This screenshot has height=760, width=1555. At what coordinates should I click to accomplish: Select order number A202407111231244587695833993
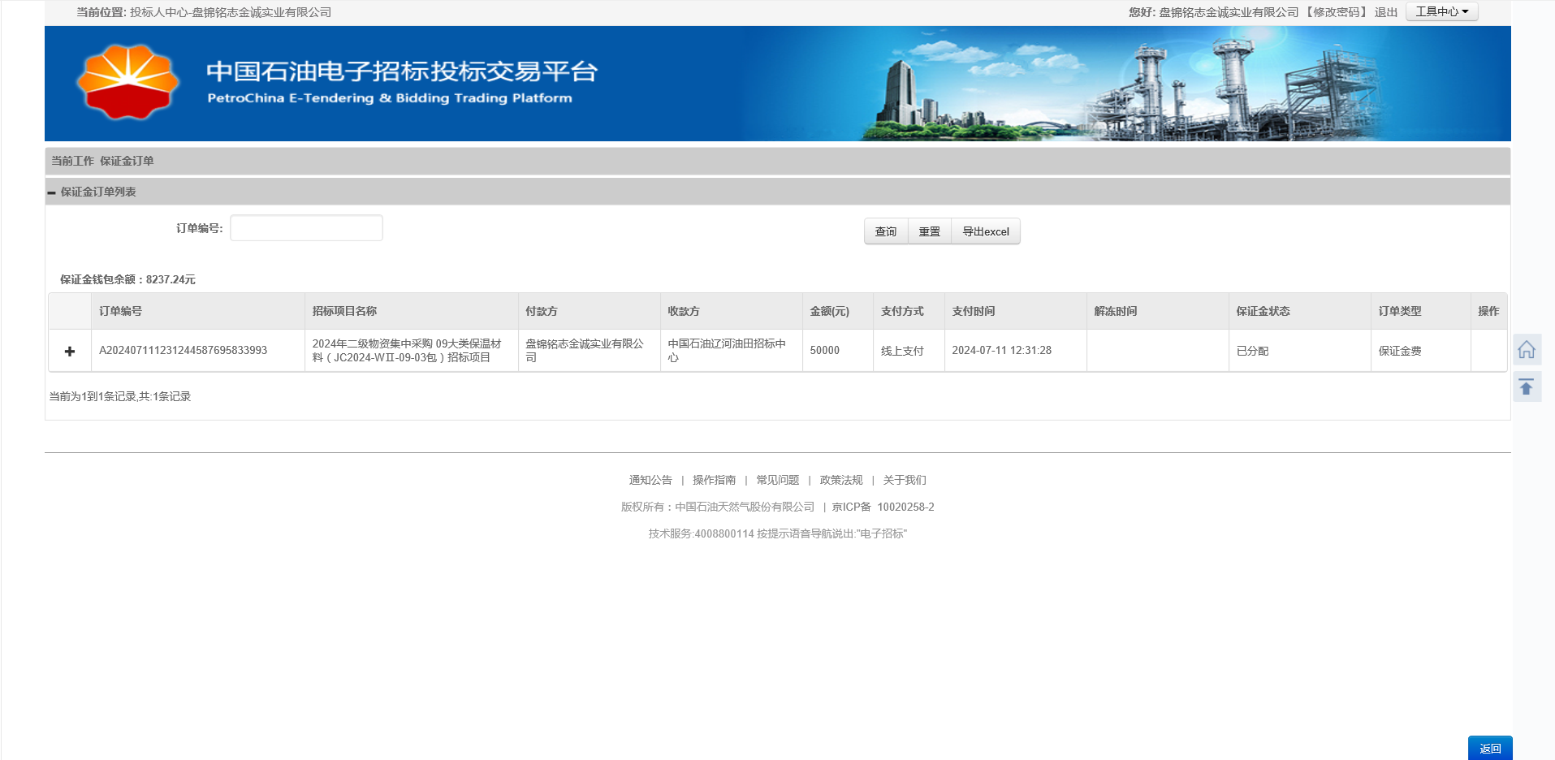tap(184, 351)
